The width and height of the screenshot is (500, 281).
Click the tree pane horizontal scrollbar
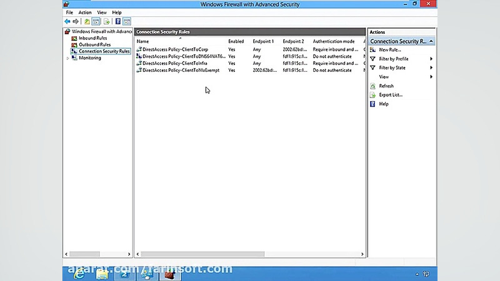[84, 254]
